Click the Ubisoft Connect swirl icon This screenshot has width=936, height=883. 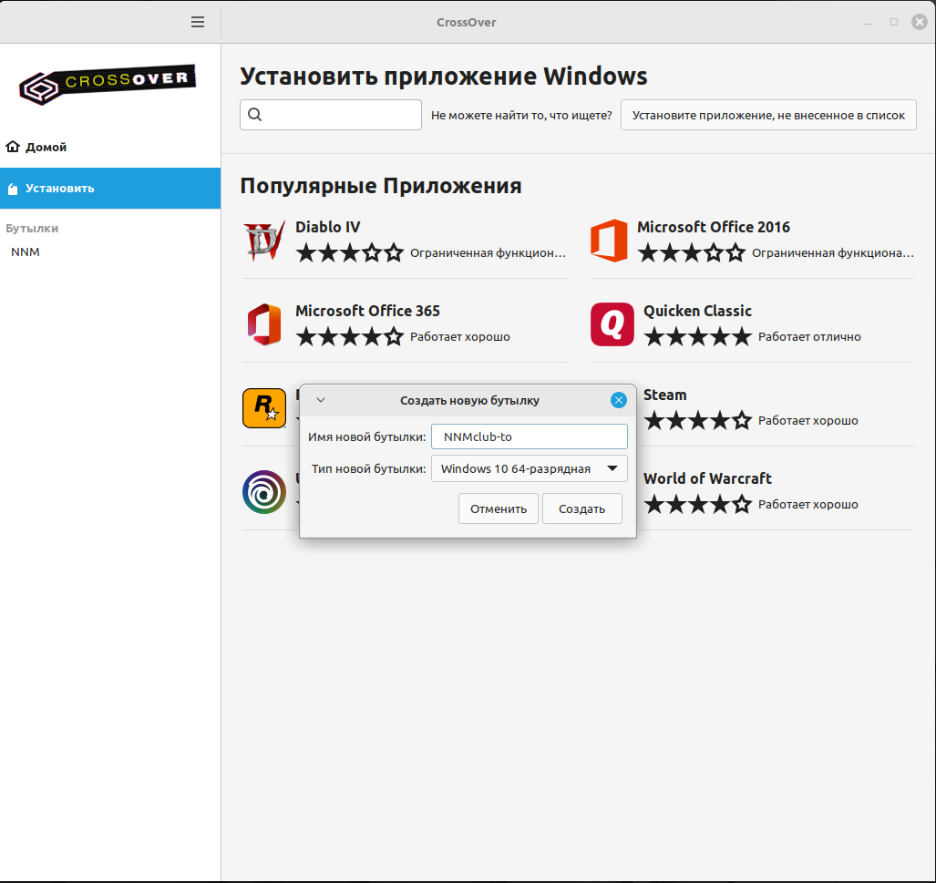264,492
